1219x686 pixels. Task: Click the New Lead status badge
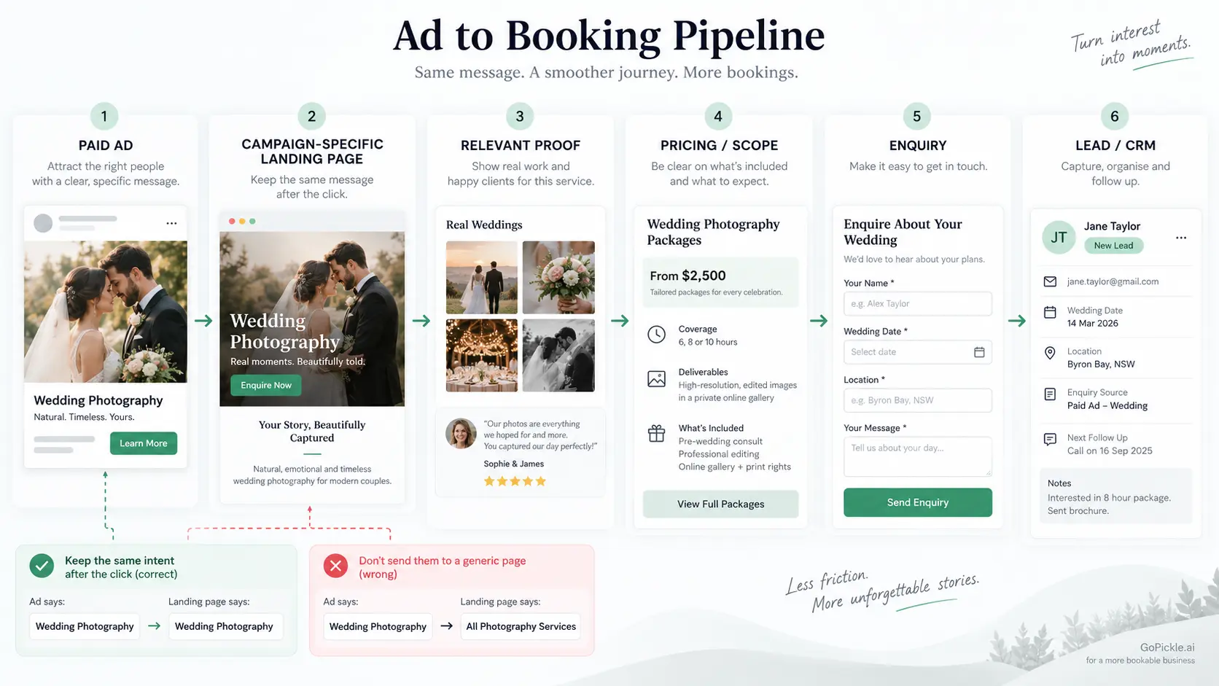pyautogui.click(x=1113, y=246)
